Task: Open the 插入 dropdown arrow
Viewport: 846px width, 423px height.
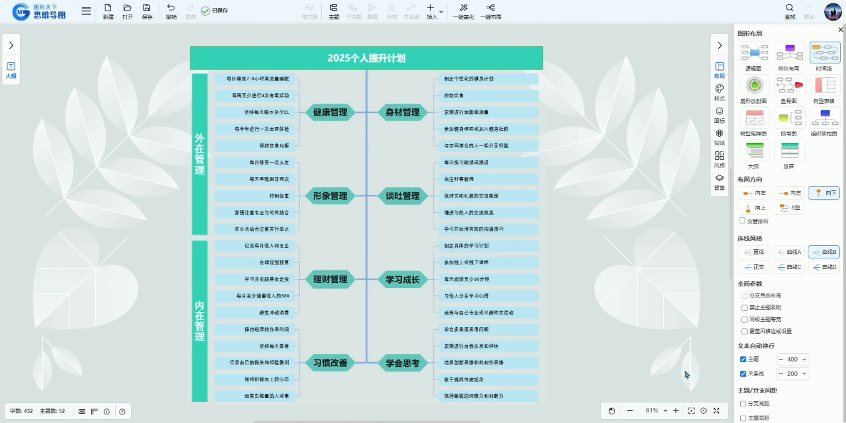Action: tap(442, 11)
